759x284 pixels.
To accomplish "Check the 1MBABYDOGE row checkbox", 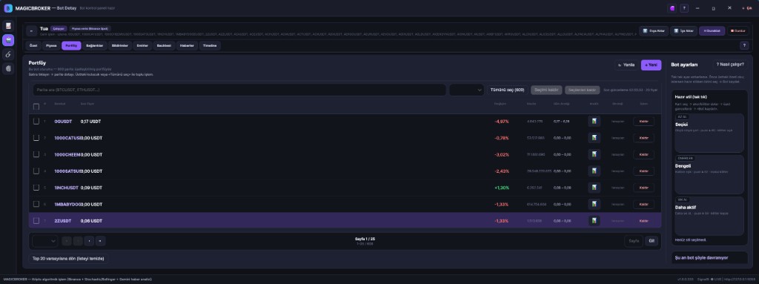I will [x=36, y=204].
